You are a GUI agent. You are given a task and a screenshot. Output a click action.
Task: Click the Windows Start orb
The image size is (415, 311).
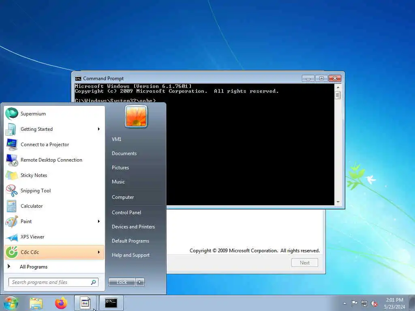point(11,303)
